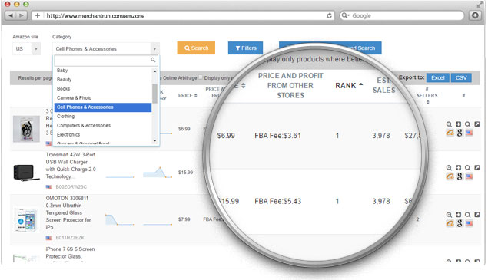This screenshot has height=280, width=488.
Task: Open the Filters button
Action: point(246,48)
